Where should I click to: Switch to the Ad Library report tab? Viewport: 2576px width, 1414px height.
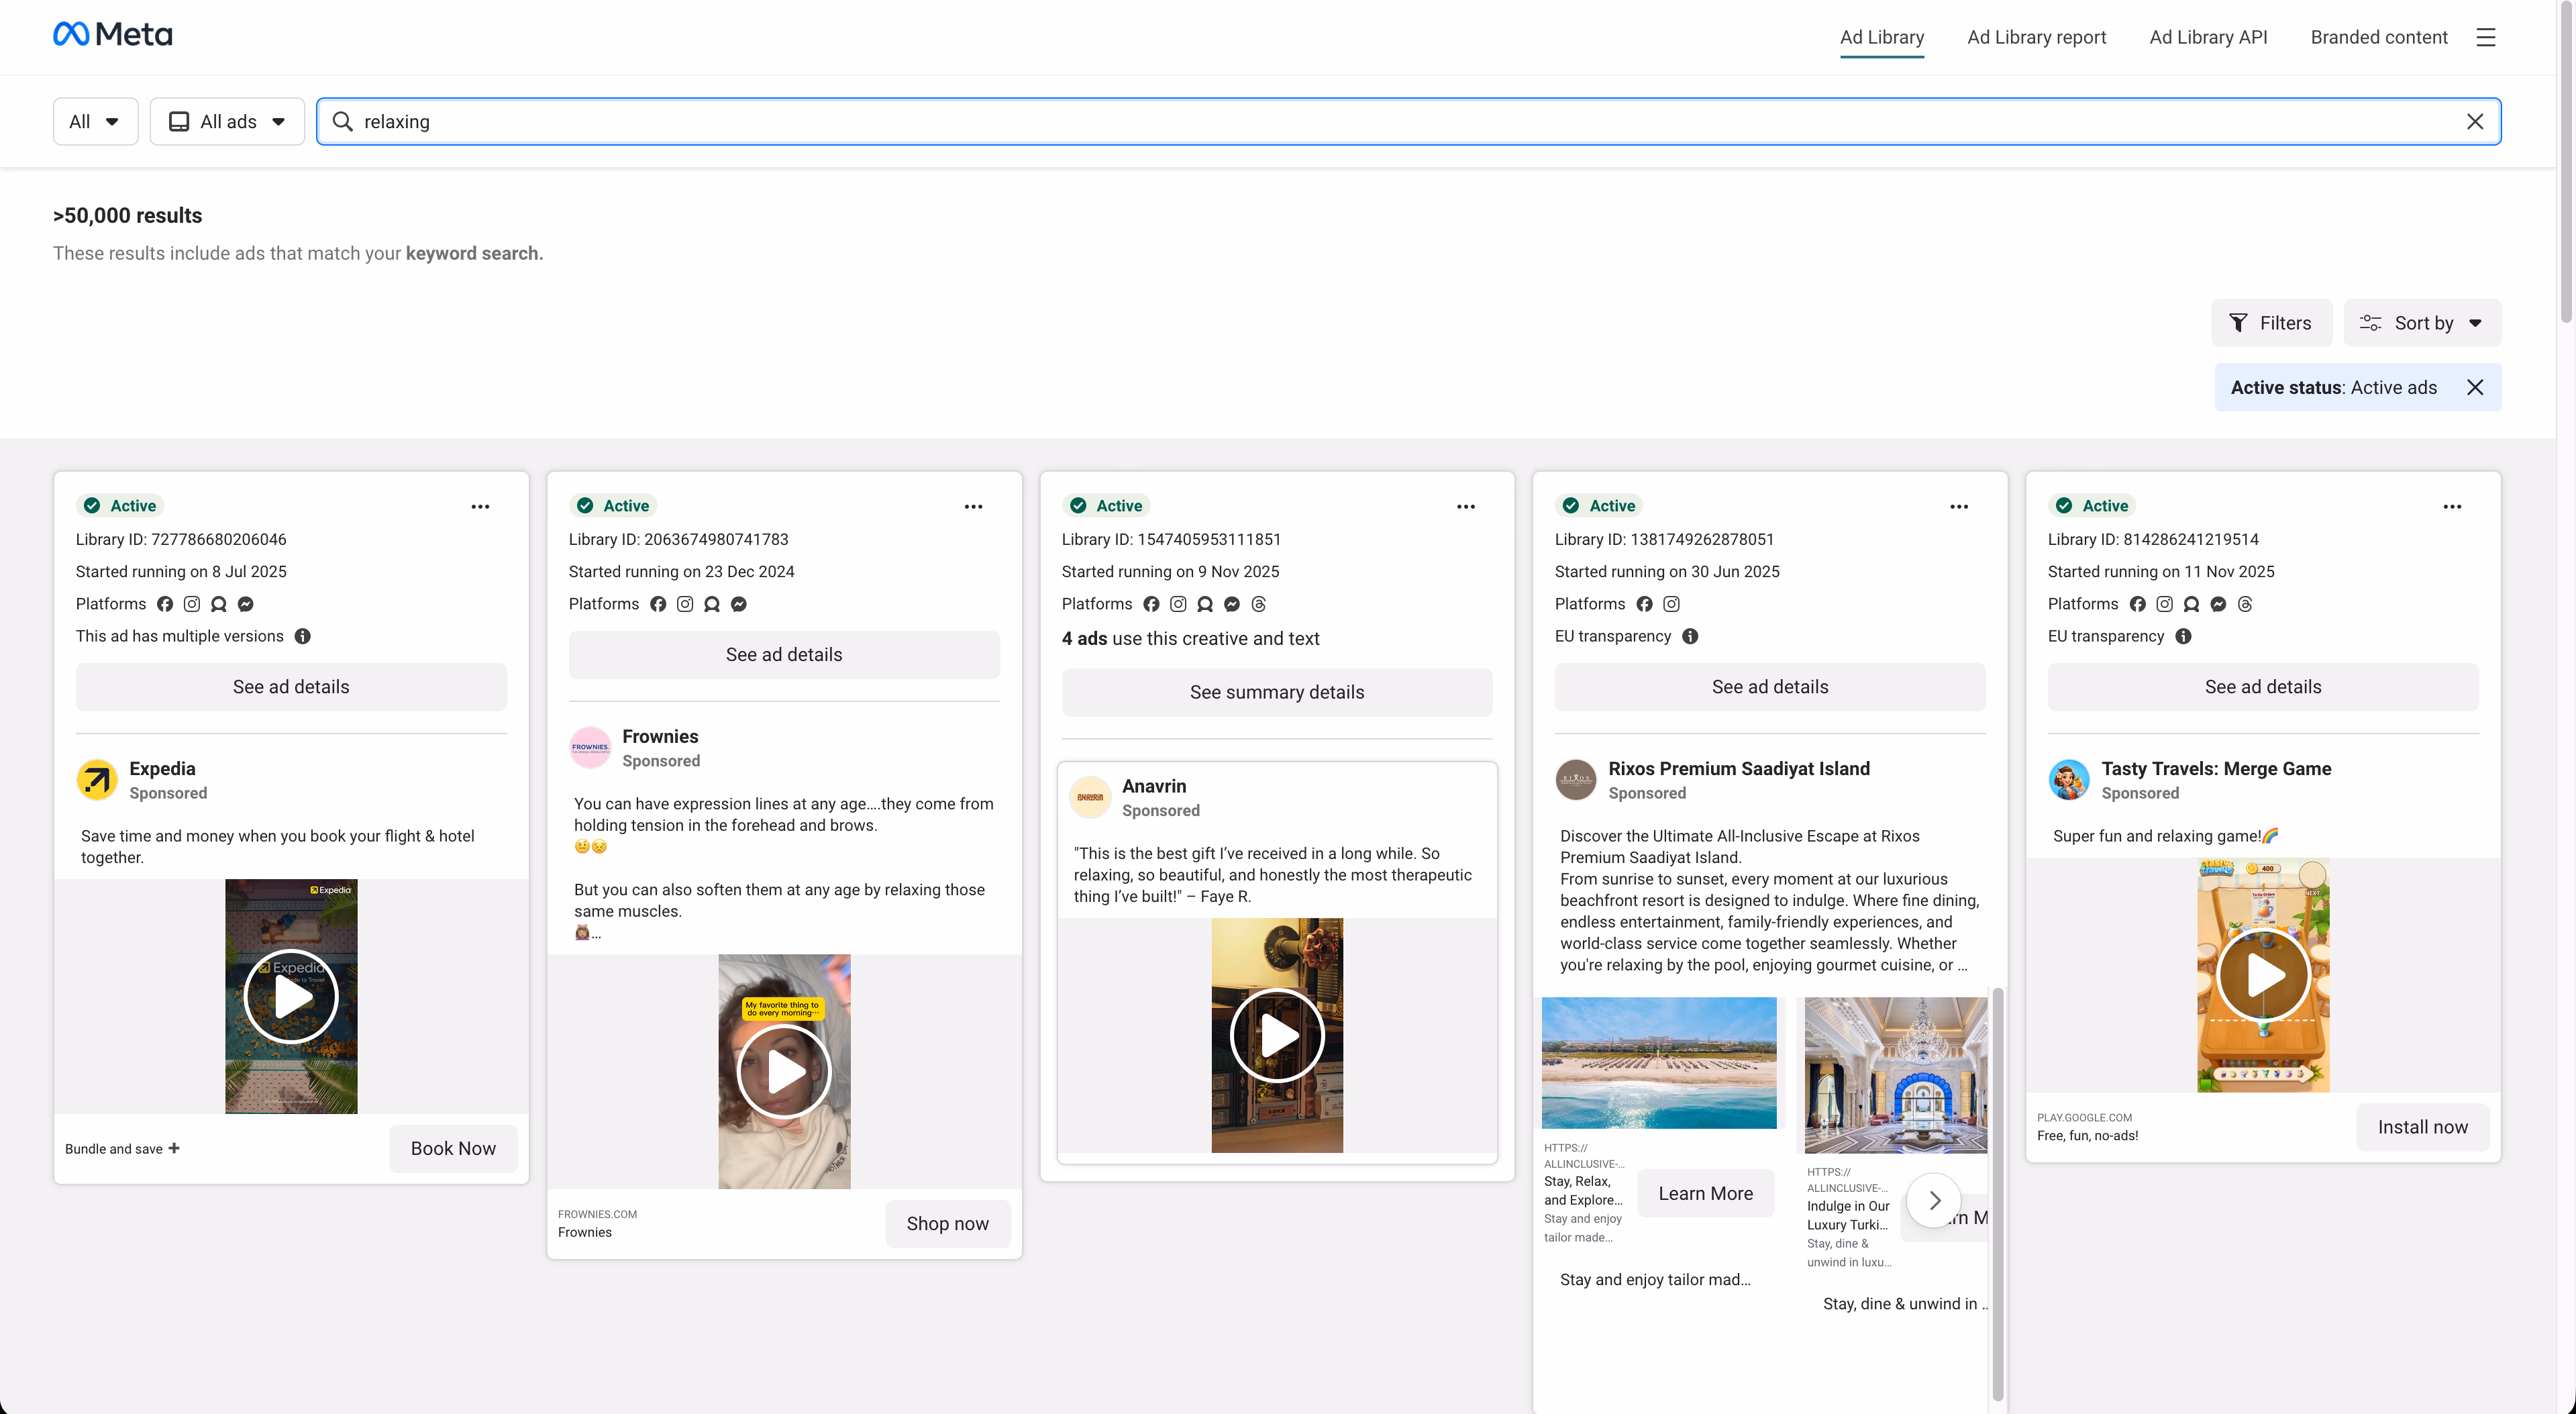(x=2036, y=37)
